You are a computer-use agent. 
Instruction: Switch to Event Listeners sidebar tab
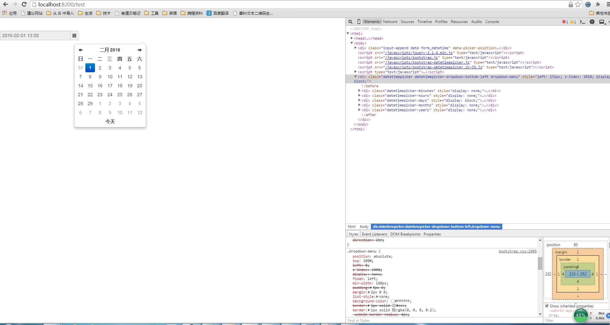pyautogui.click(x=374, y=234)
